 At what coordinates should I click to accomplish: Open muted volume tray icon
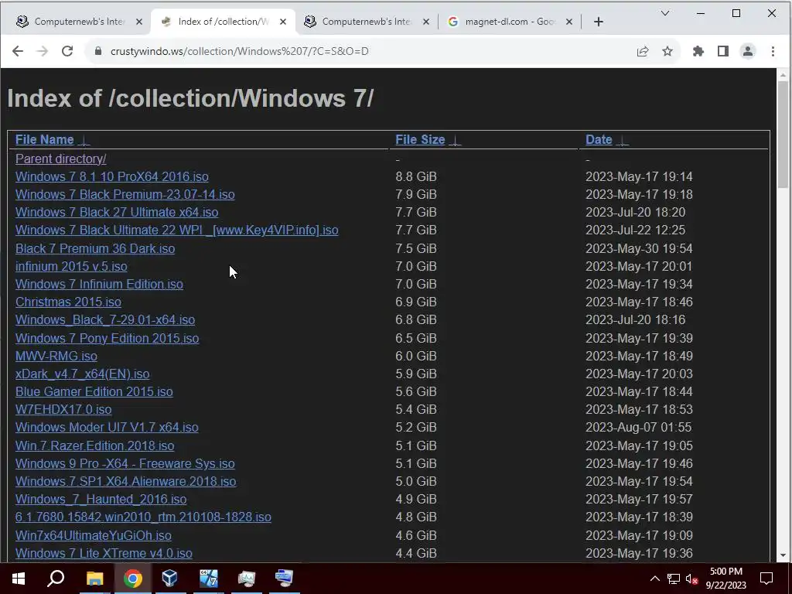[691, 579]
